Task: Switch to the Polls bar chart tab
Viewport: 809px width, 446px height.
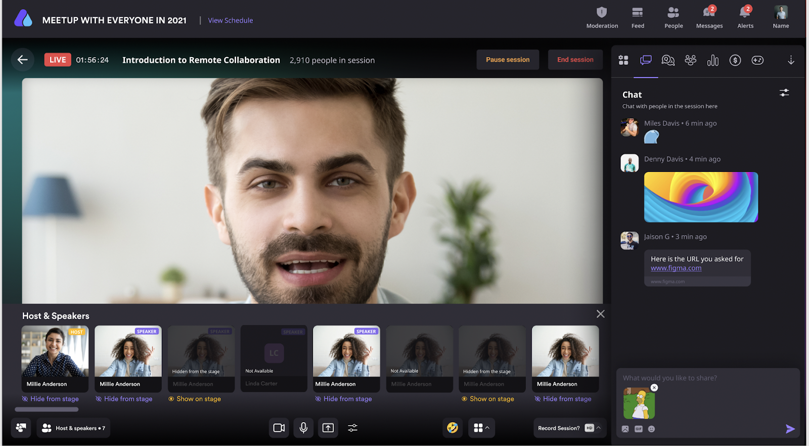Action: (713, 60)
